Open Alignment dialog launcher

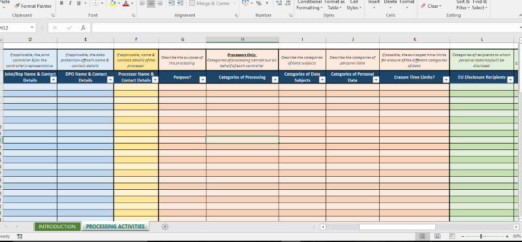236,15
